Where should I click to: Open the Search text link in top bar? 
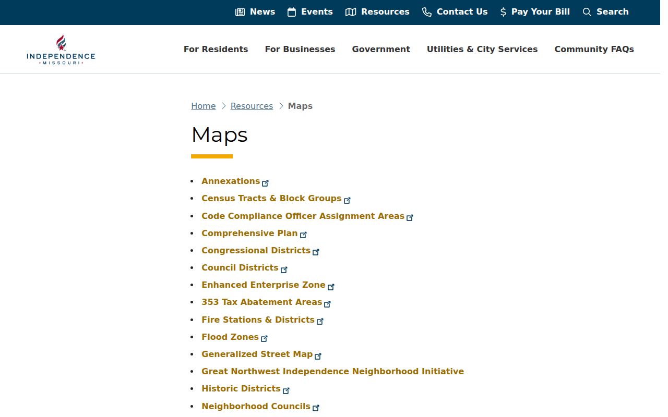613,11
